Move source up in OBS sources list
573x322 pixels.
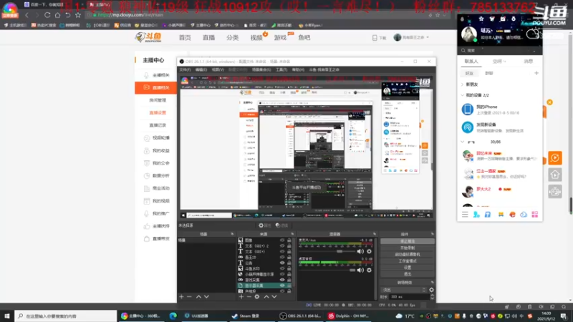coord(266,297)
